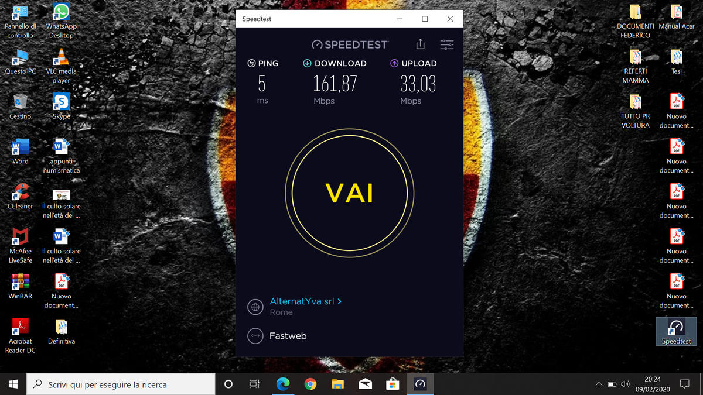Expand the hidden icons tray arrow
Viewport: 703px width, 395px height.
[x=598, y=384]
